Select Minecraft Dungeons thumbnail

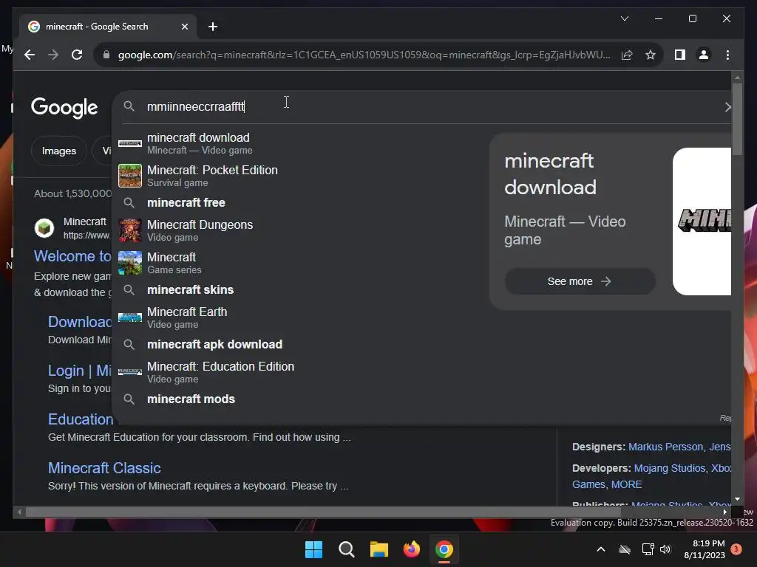pyautogui.click(x=130, y=230)
